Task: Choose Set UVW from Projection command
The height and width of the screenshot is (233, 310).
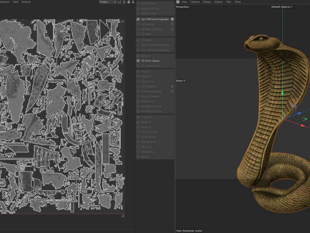Action: pos(155,19)
